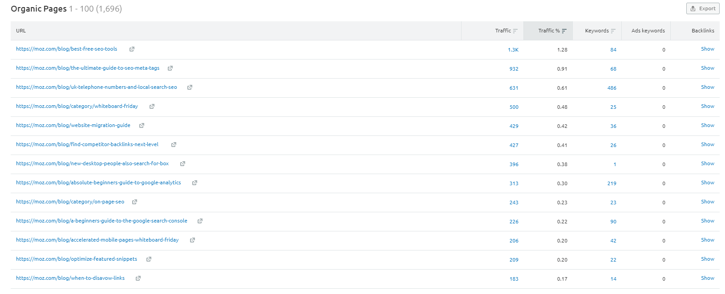725x294 pixels.
Task: Open external link icon for category/on-page-seo
Action: [134, 202]
